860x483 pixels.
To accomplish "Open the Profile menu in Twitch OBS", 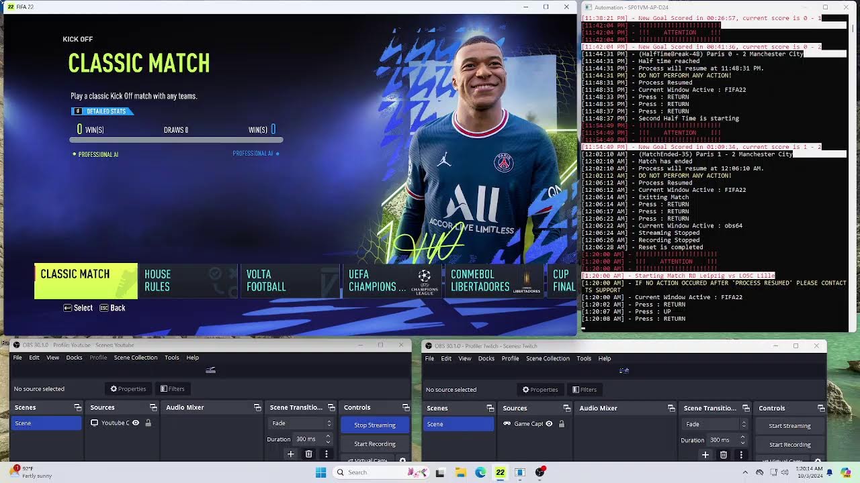I will pos(510,358).
